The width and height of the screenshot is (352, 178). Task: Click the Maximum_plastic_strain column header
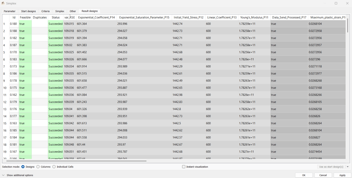tap(327, 18)
